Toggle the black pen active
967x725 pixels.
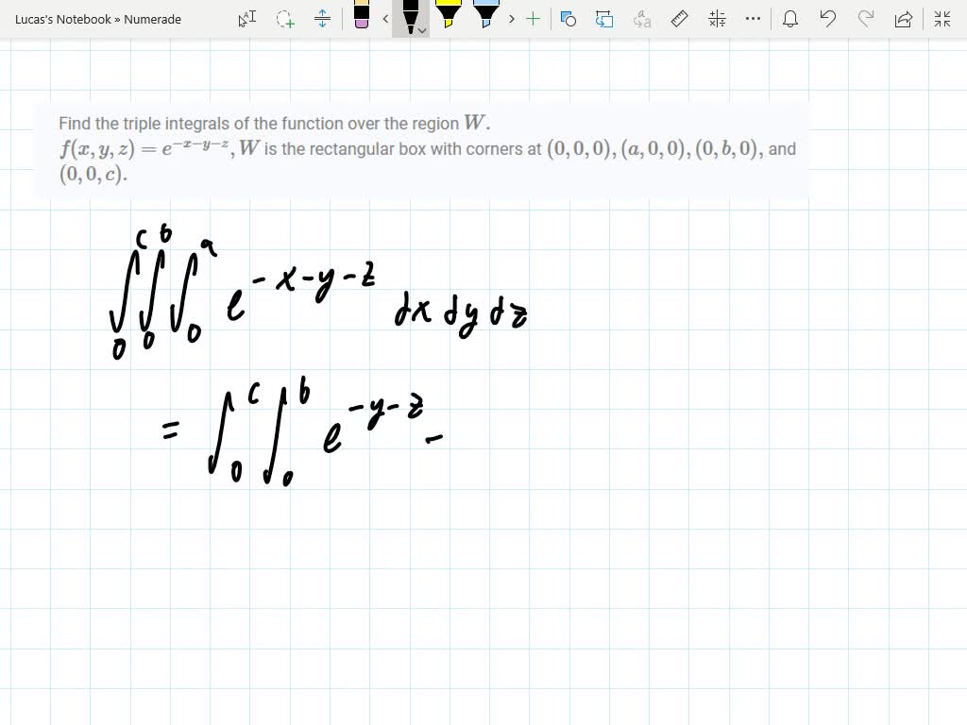click(x=410, y=16)
